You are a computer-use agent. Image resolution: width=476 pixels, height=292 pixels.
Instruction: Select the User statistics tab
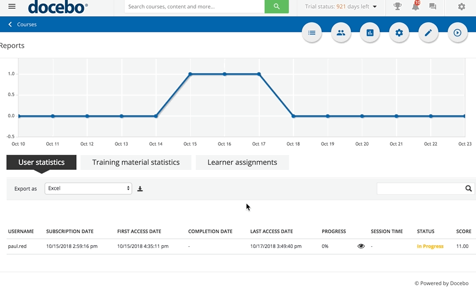click(41, 162)
